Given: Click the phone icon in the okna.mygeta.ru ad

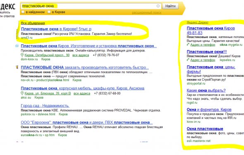Looking at the screenshot, I should click(x=188, y=45).
